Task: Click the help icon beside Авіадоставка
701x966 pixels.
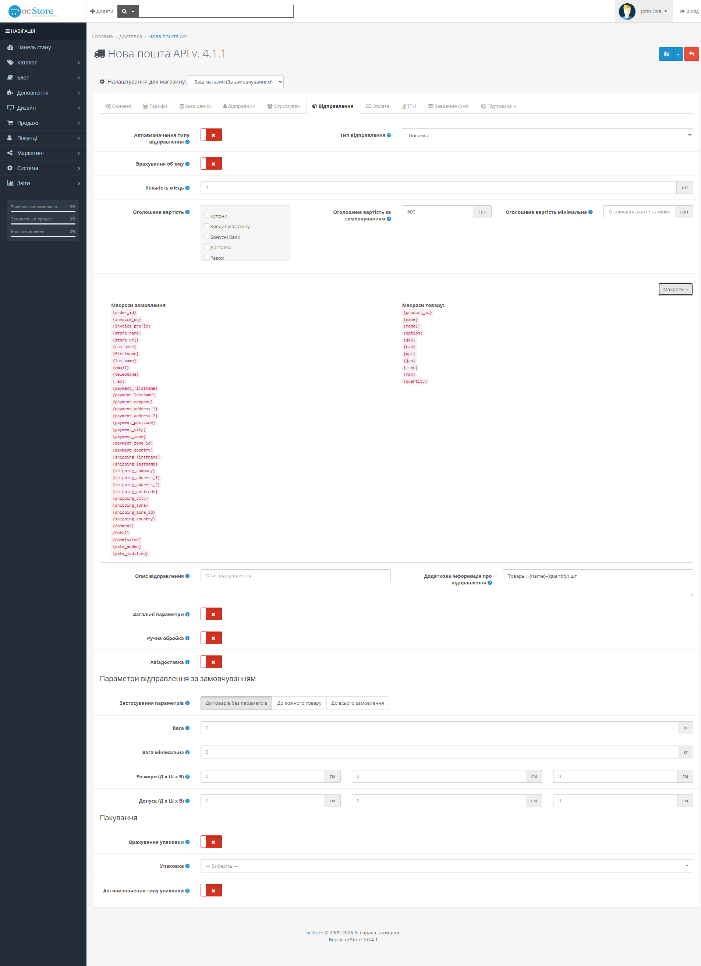Action: pos(187,662)
